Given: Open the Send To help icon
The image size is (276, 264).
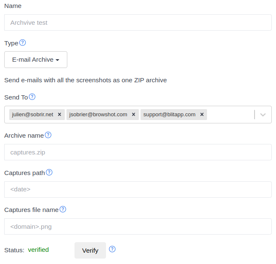Looking at the screenshot, I should 32,97.
